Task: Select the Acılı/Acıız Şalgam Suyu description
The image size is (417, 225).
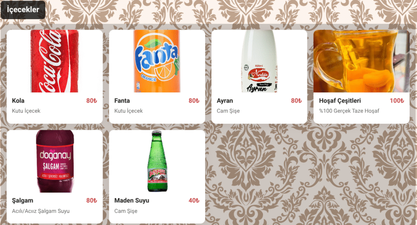Action: [41, 211]
